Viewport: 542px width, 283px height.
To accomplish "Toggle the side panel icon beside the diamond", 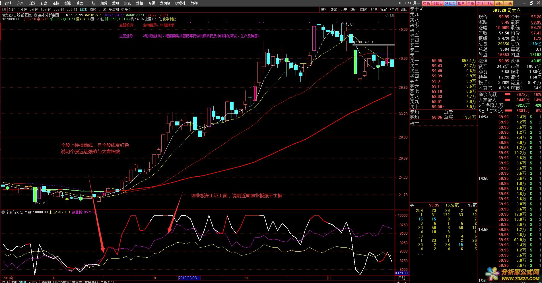I will 392,15.
